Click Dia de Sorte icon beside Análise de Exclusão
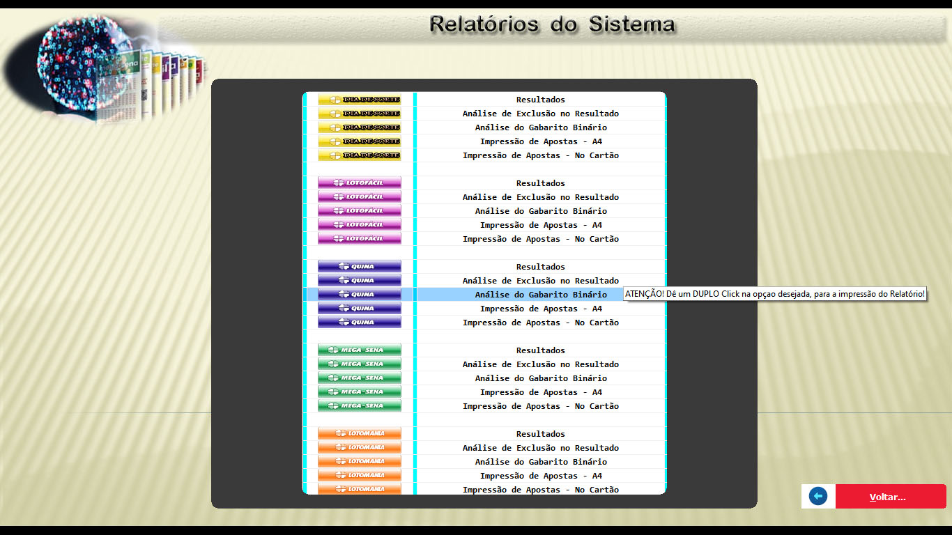 (360, 114)
